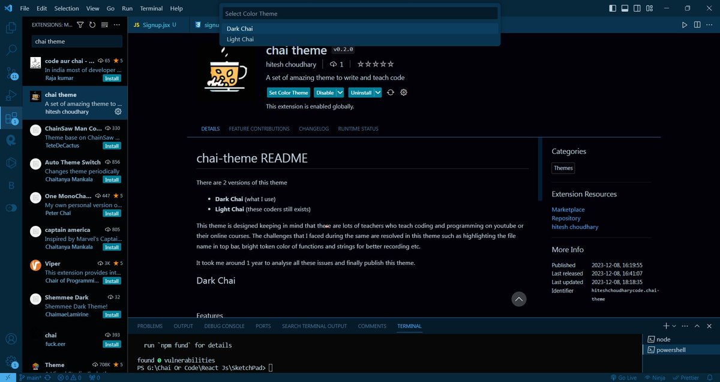Open settings gear on chai theme page

[x=404, y=92]
